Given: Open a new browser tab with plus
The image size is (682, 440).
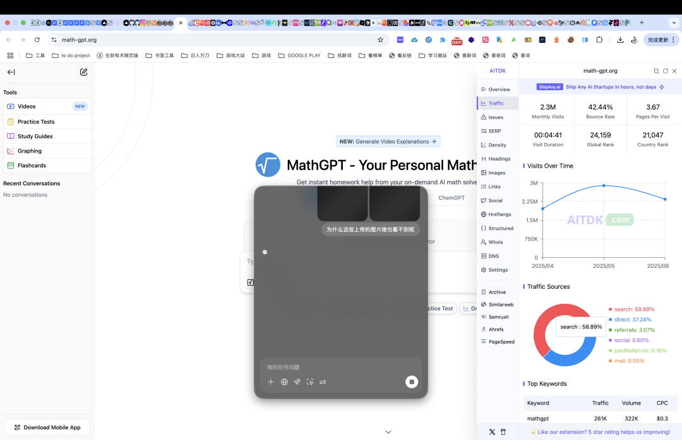Looking at the screenshot, I should tap(642, 23).
